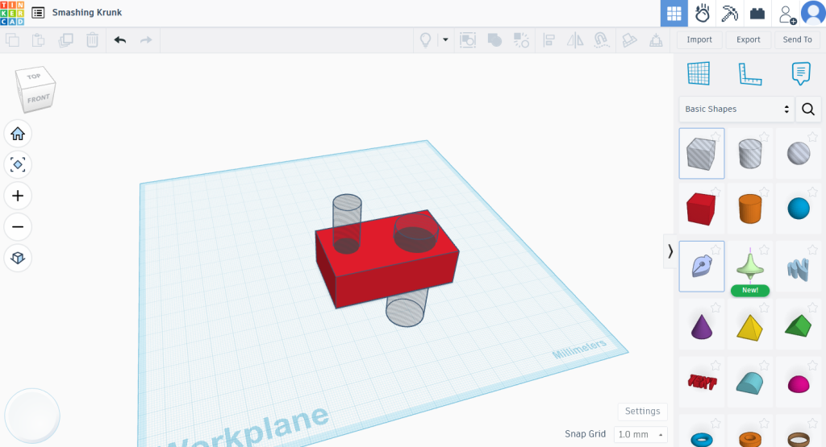Switch to the Bricks mode tab
This screenshot has height=447, width=826.
pyautogui.click(x=757, y=14)
